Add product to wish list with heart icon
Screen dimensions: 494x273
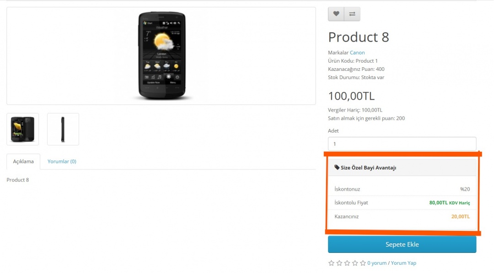click(336, 14)
